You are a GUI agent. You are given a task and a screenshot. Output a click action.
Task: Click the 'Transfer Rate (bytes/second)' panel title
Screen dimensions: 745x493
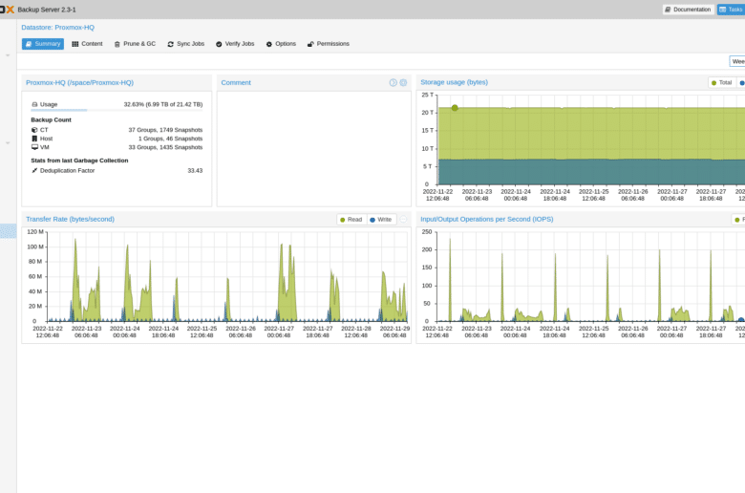point(71,219)
